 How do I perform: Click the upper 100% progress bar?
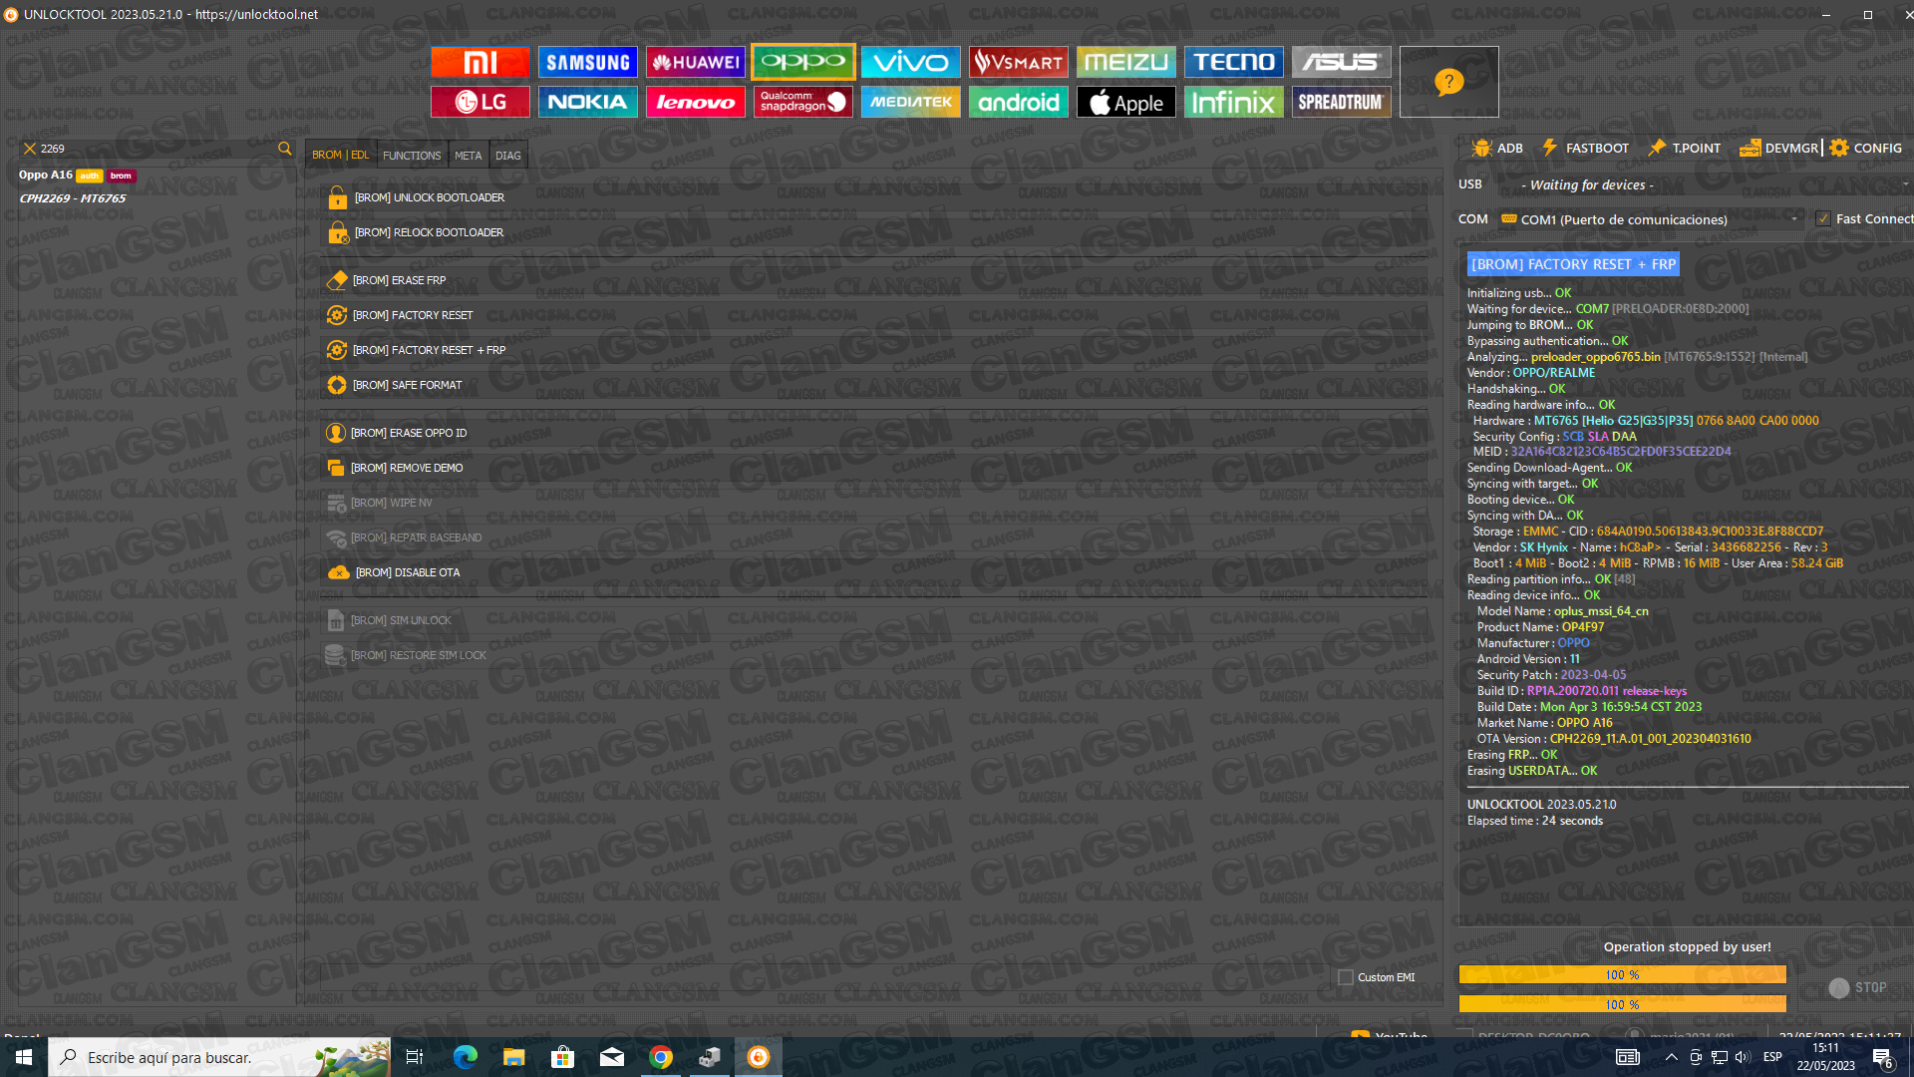pyautogui.click(x=1622, y=974)
